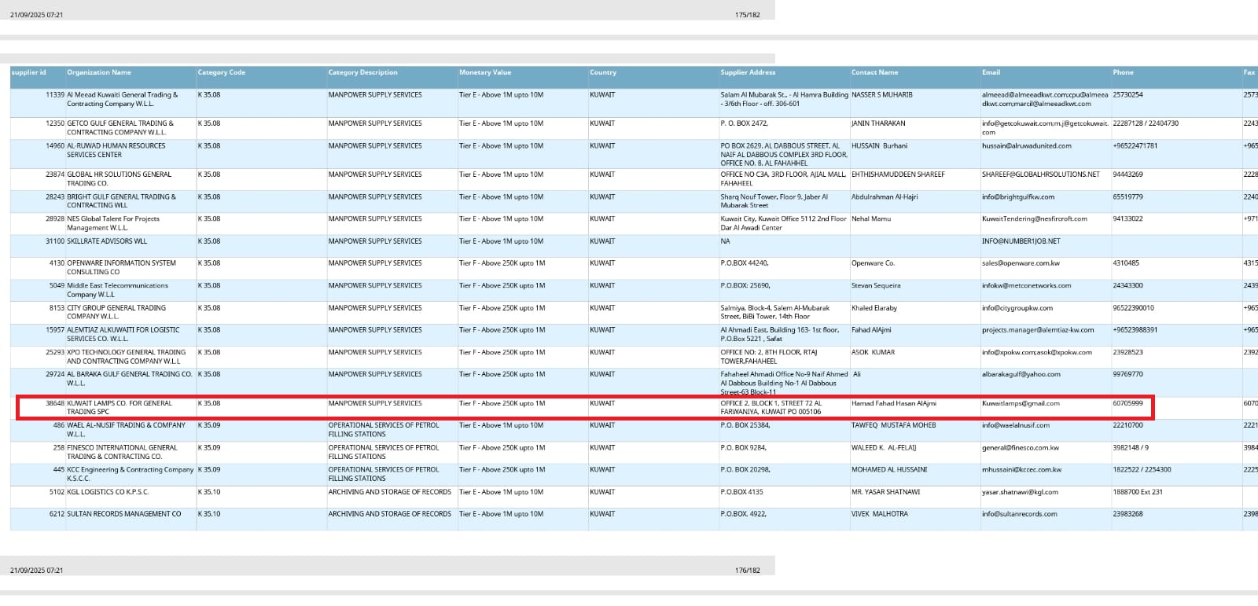Click the Organization Name column header
1258x606 pixels.
pyautogui.click(x=99, y=72)
